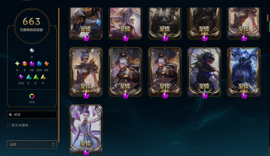The image size is (270, 156).
Task: Focus the 搜索 search field
Action: click(x=32, y=114)
